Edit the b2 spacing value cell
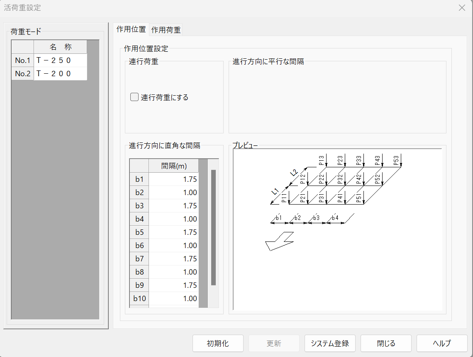 [173, 193]
